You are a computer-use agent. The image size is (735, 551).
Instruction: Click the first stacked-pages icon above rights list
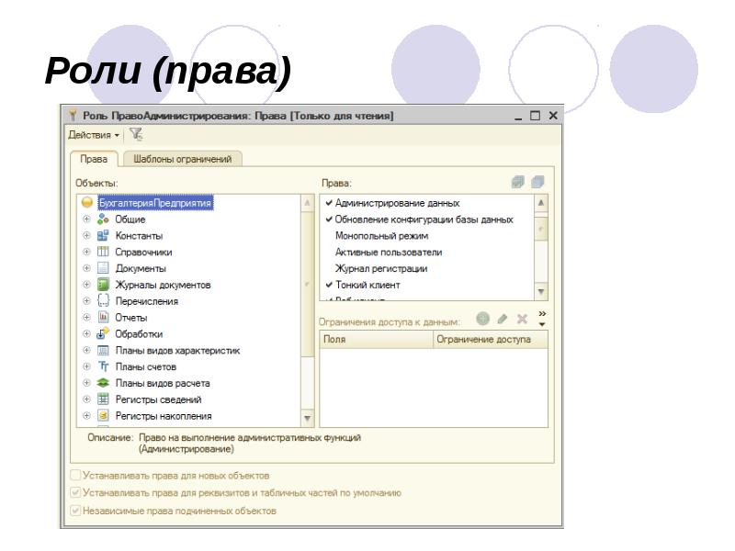click(x=518, y=182)
